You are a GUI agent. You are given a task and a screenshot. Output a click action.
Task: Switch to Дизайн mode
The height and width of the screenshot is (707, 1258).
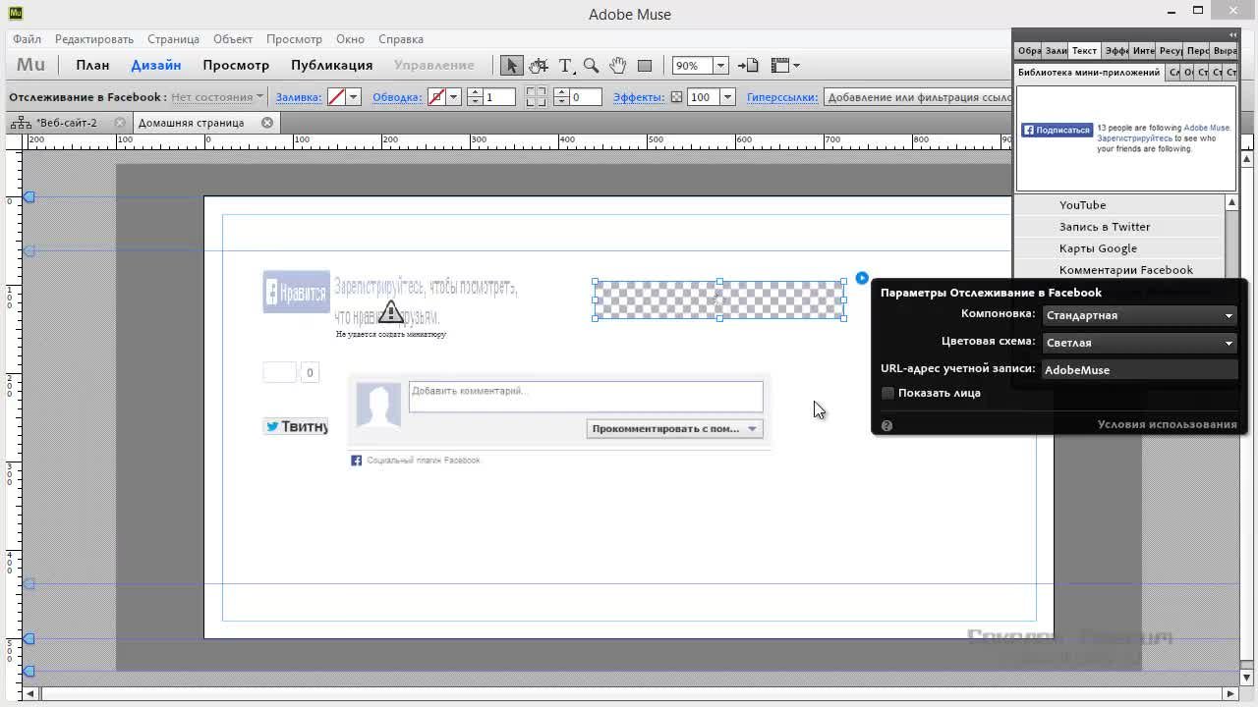click(156, 65)
